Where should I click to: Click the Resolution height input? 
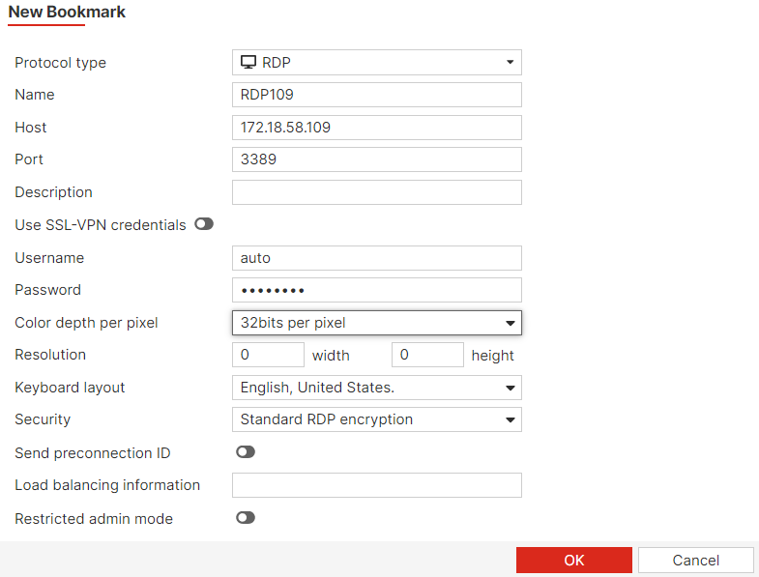[x=427, y=355]
